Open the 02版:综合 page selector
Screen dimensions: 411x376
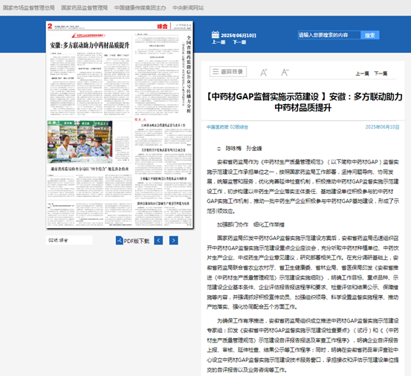click(x=69, y=240)
